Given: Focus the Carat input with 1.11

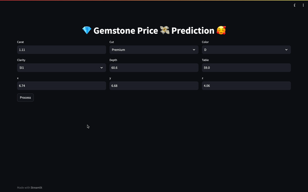Looking at the screenshot, I should coord(62,50).
